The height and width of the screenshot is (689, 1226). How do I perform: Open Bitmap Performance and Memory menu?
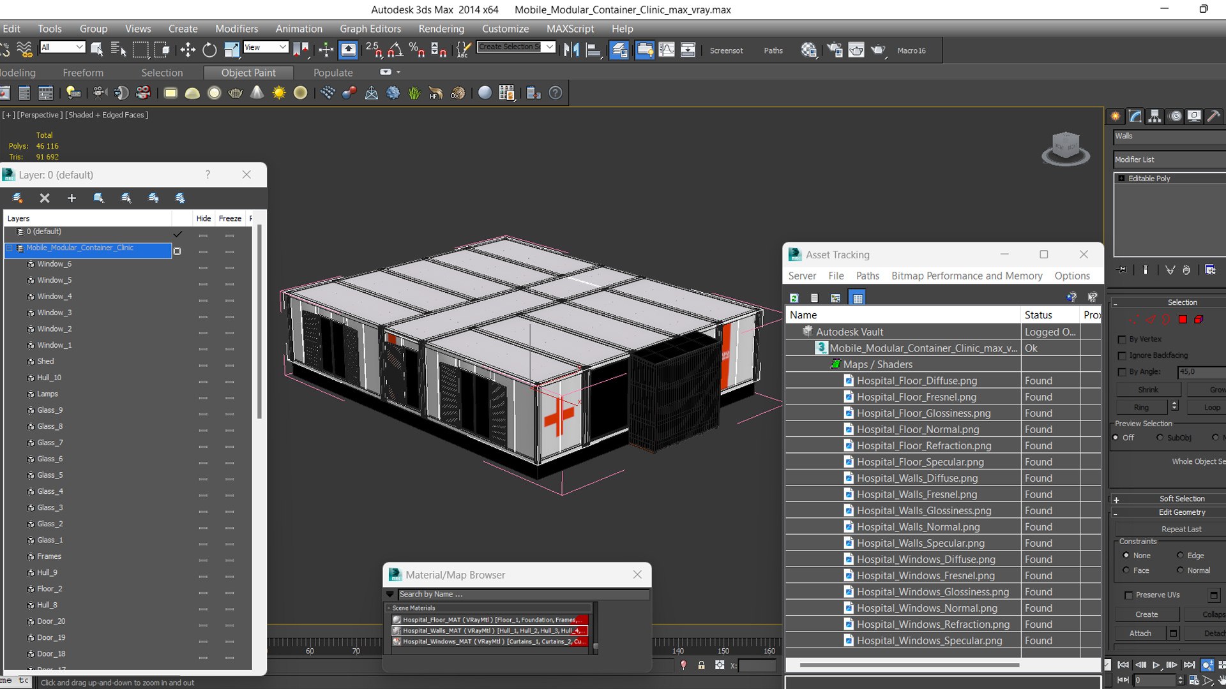(x=967, y=276)
